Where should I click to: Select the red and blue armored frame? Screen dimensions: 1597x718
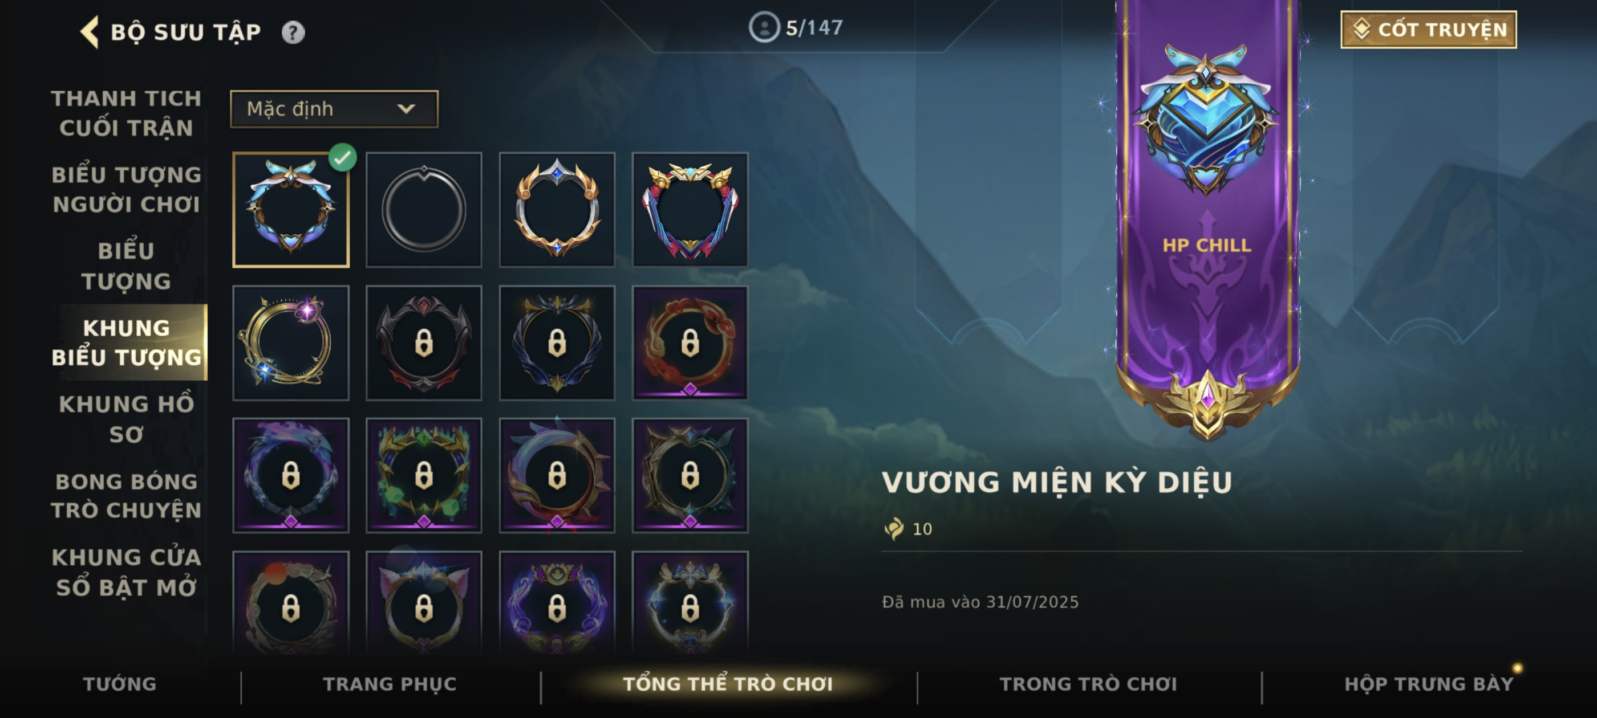click(690, 209)
